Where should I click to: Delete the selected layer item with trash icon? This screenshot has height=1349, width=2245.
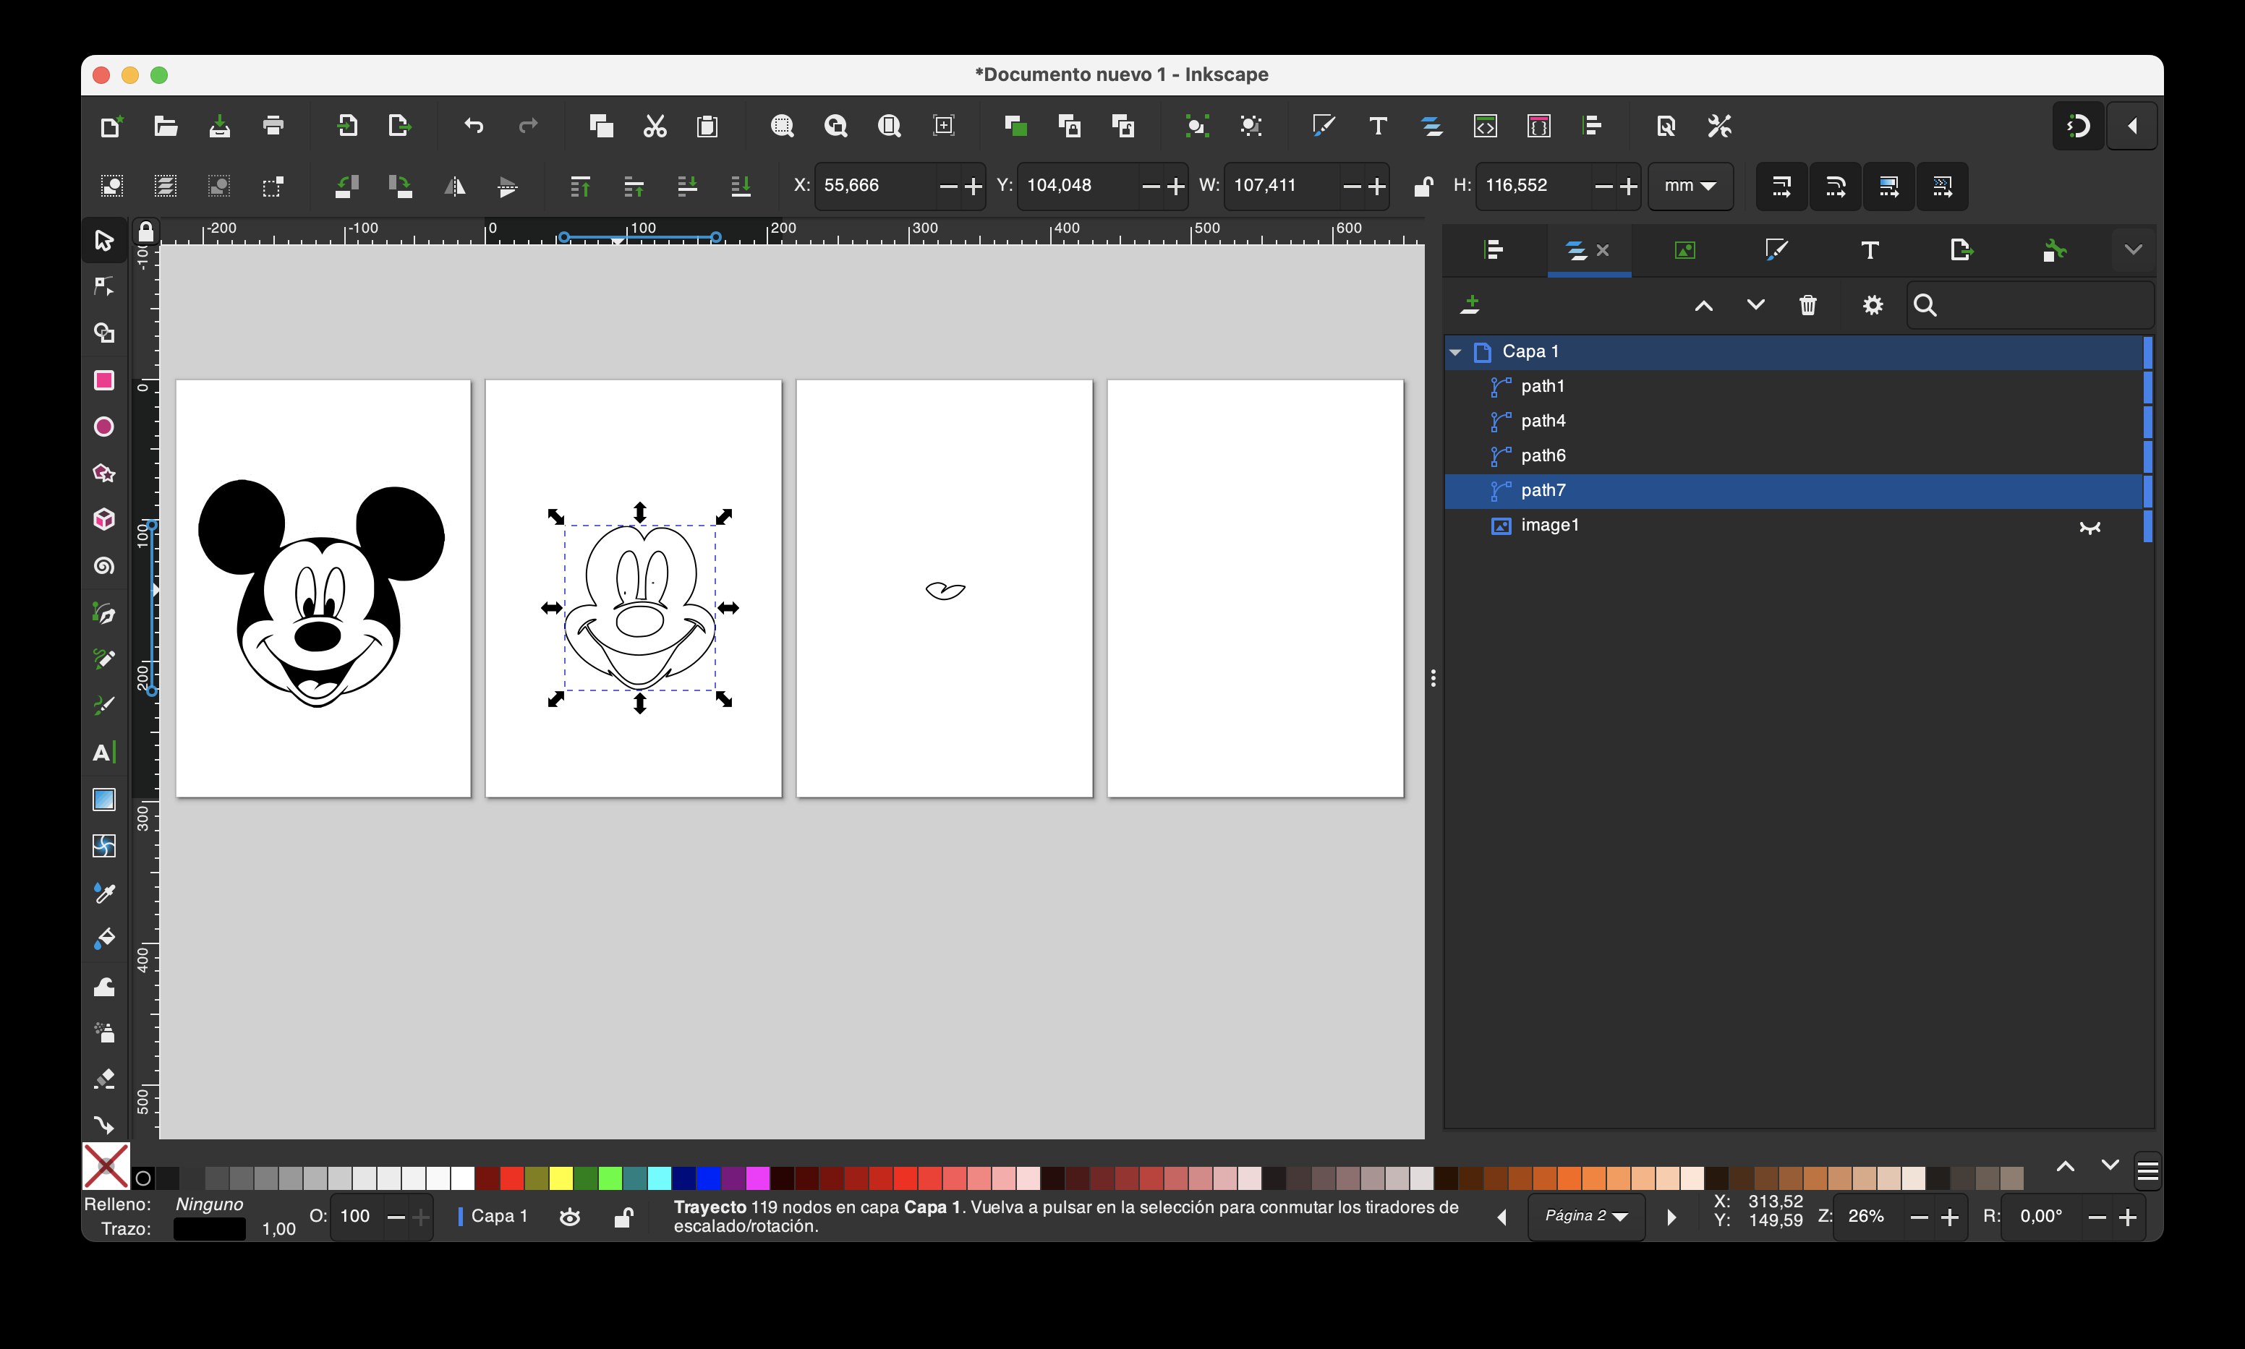pos(1807,305)
